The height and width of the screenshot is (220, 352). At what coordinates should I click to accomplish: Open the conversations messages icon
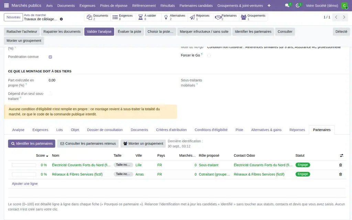(287, 5)
